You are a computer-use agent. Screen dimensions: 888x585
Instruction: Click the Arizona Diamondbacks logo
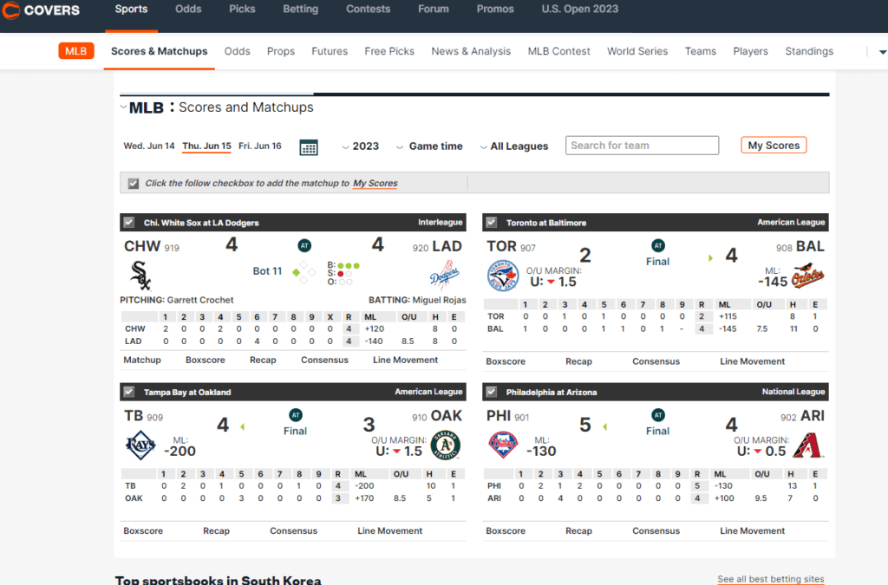tap(807, 445)
